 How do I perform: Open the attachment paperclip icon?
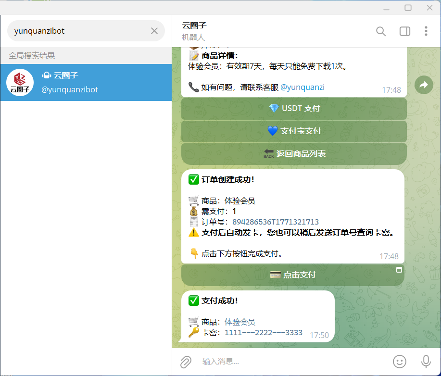[186, 362]
